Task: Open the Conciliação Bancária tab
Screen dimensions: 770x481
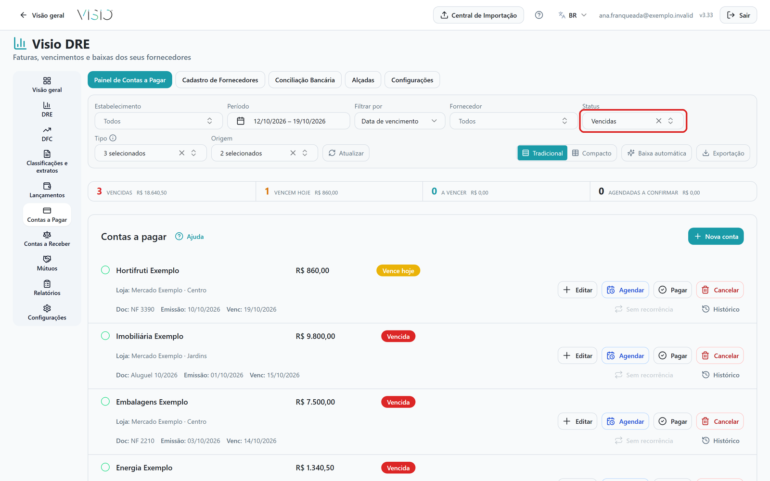Action: tap(305, 80)
